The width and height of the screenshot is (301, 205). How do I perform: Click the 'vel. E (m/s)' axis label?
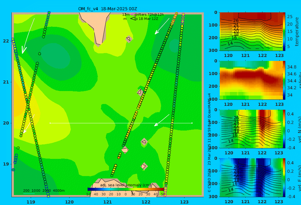click(x=299, y=178)
